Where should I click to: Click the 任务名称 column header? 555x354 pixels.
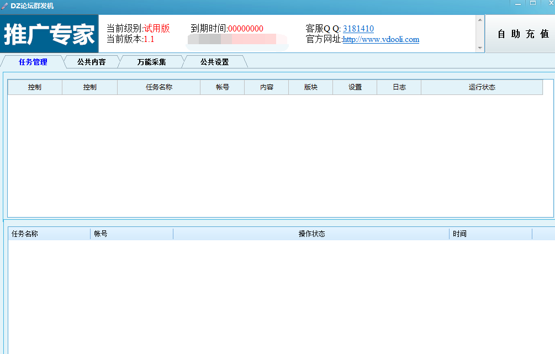(158, 87)
